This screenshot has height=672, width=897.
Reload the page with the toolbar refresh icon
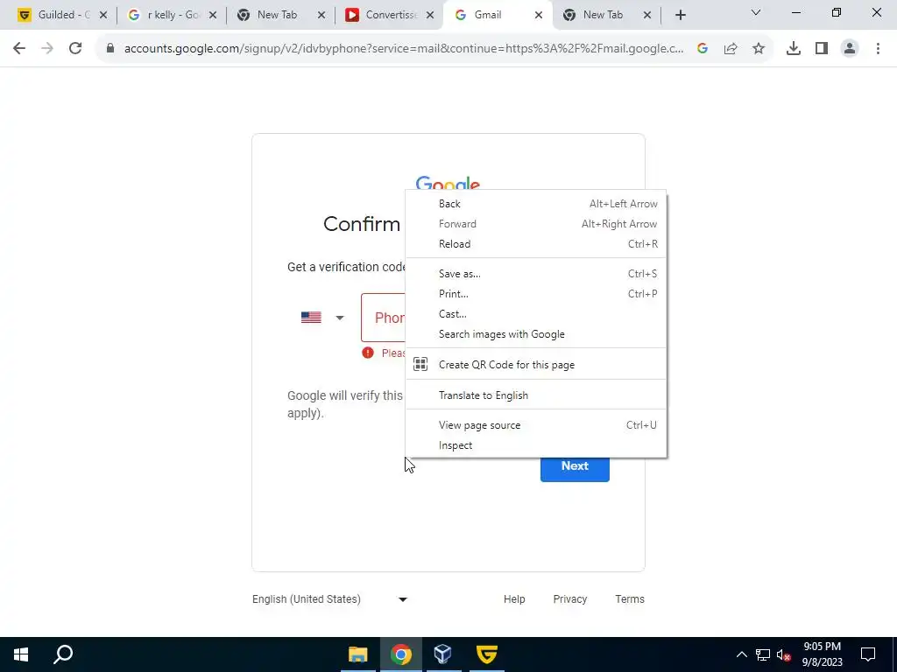75,49
